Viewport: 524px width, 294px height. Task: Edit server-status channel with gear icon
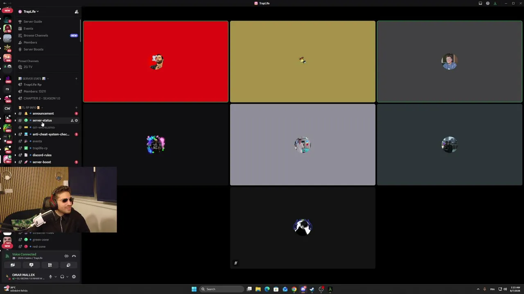[x=76, y=120]
